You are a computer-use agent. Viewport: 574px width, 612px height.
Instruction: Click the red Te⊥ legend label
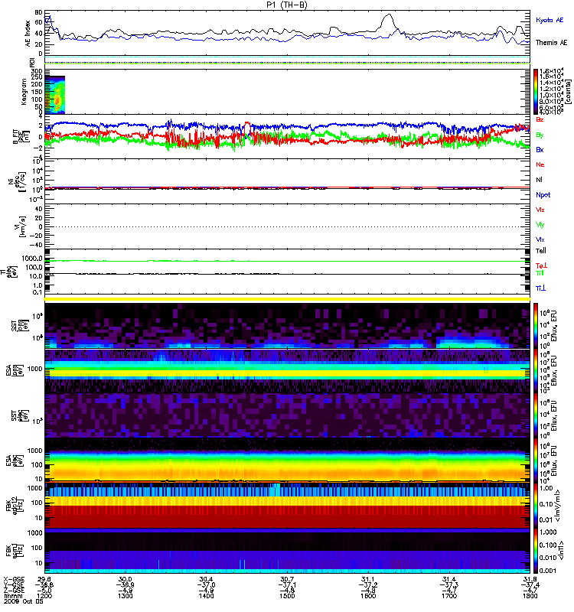pos(541,265)
